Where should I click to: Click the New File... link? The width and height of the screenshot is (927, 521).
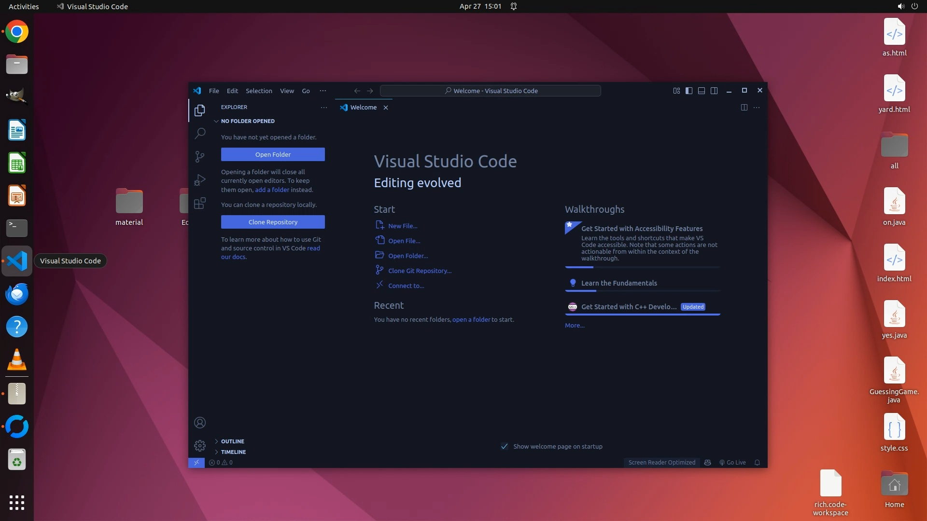click(x=402, y=226)
